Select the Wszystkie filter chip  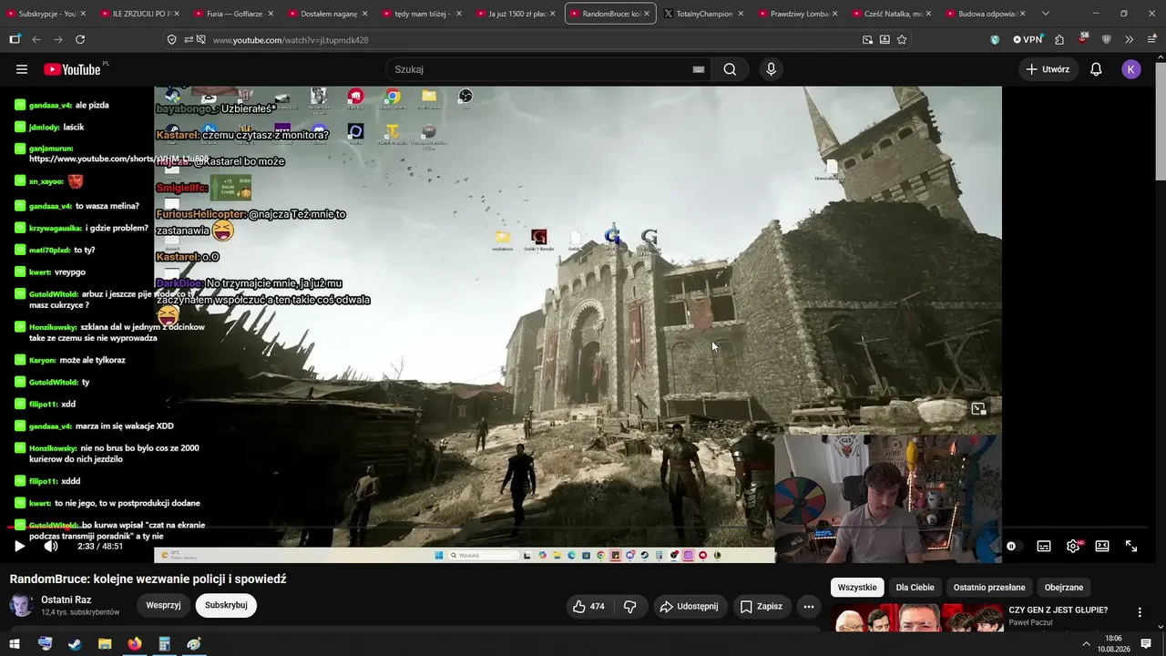857,588
